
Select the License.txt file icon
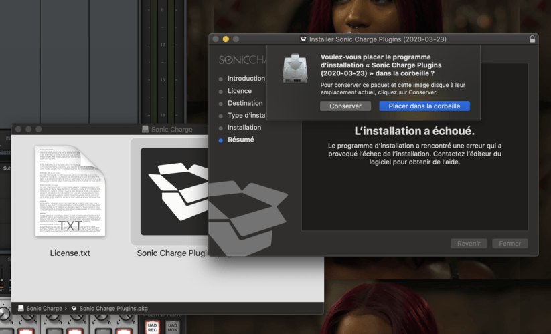click(x=70, y=190)
